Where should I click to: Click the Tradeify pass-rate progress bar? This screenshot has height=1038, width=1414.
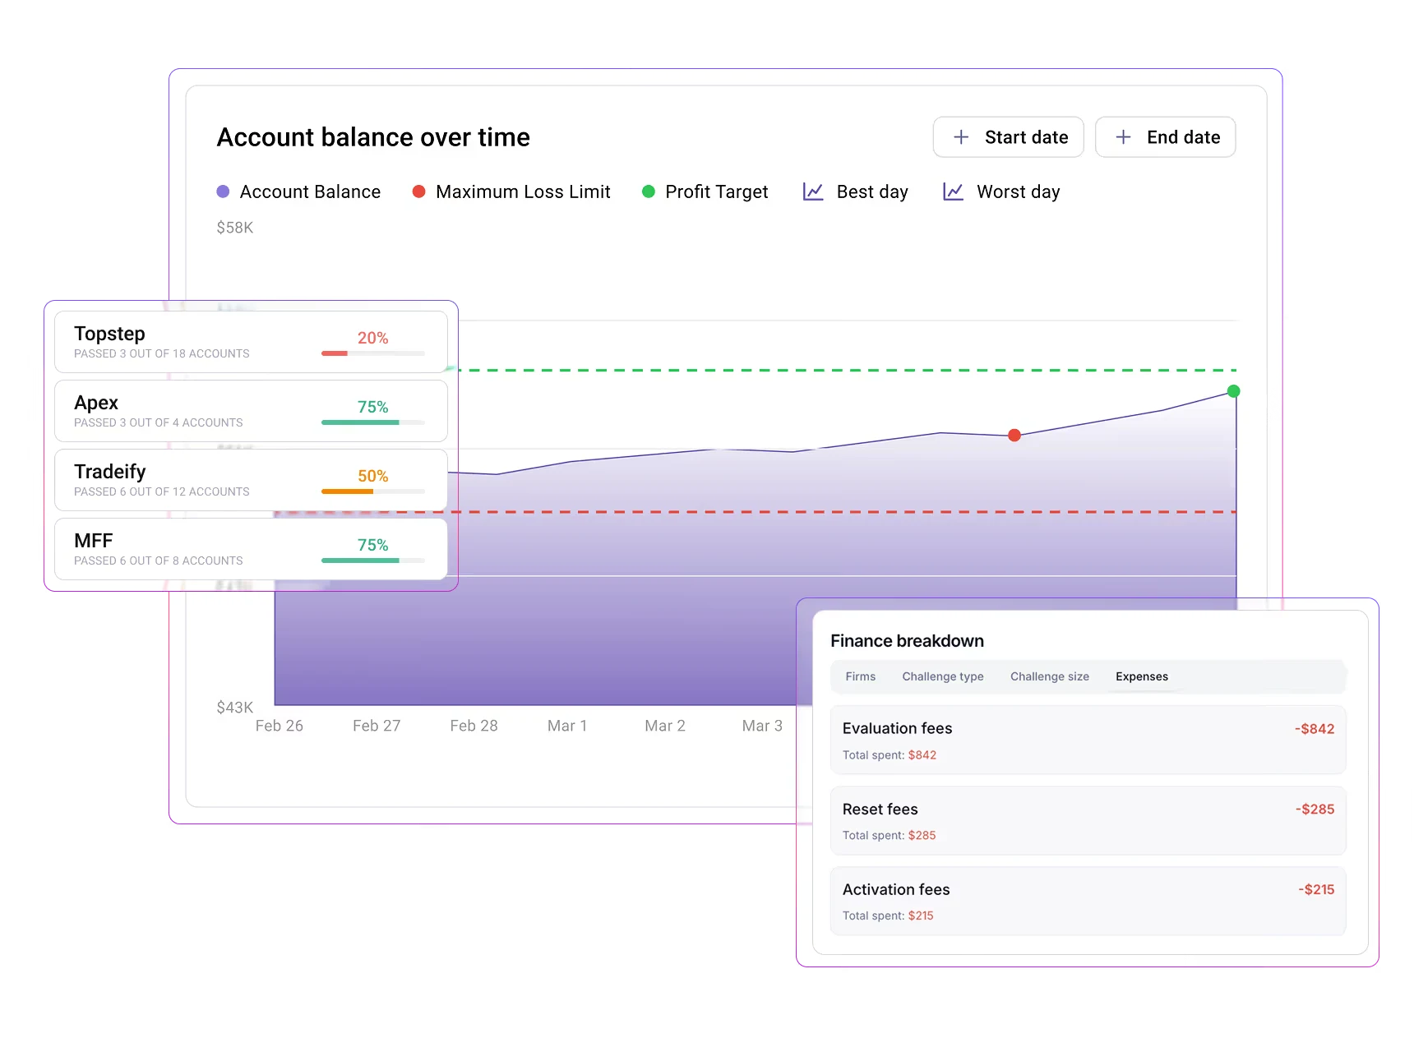[x=373, y=491]
